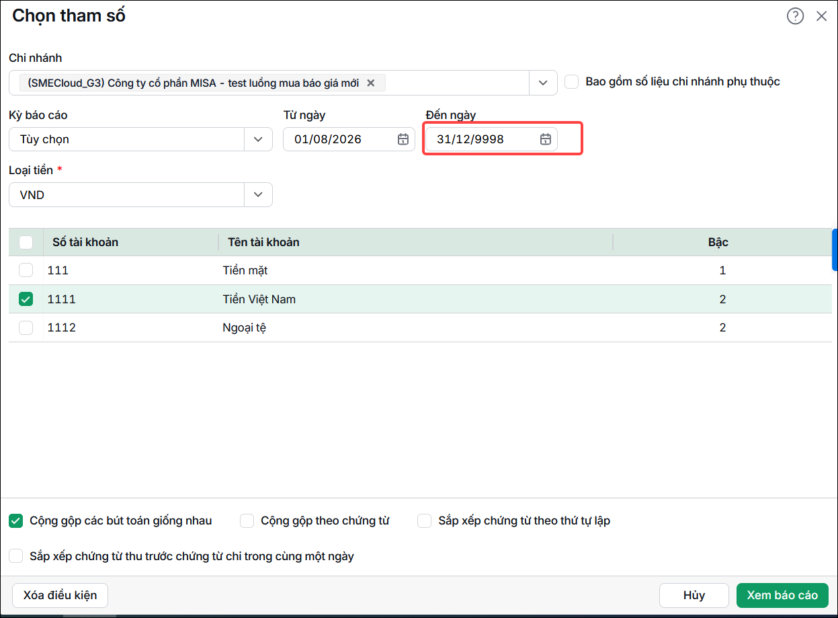This screenshot has height=618, width=838.
Task: Expand the Chi nhánh dropdown arrow
Action: click(x=543, y=83)
